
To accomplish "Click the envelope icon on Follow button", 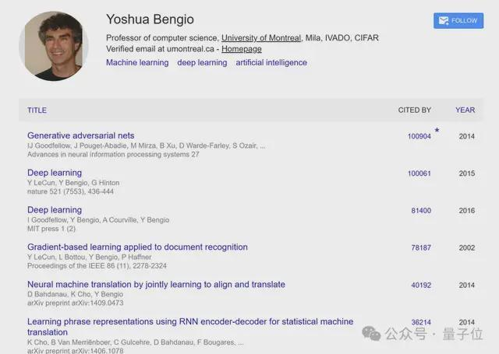I will [x=444, y=21].
